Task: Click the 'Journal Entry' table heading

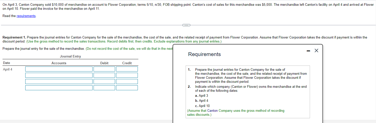Action: tap(70, 56)
